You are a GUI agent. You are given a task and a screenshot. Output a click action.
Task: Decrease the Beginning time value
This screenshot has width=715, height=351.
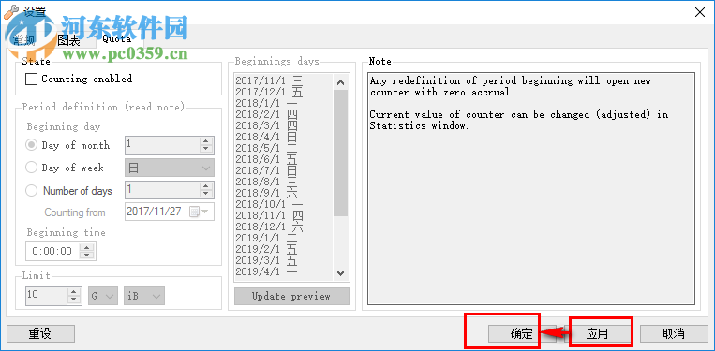coord(87,255)
